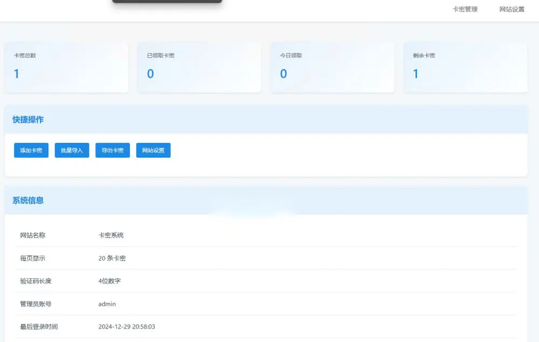Click the count under 已领取卡密
The image size is (539, 342).
[x=150, y=74]
